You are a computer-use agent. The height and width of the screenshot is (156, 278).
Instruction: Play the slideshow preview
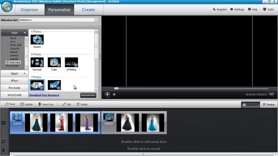(x=107, y=94)
